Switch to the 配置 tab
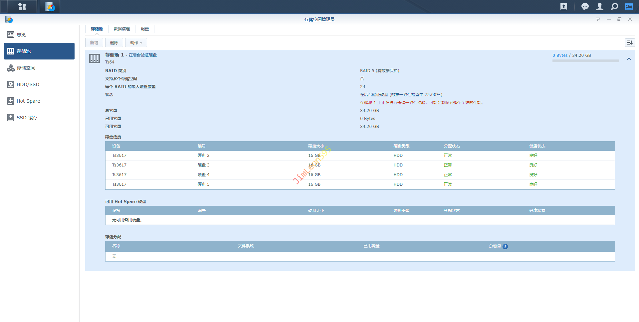Screen dimensions: 639x322 pos(144,29)
